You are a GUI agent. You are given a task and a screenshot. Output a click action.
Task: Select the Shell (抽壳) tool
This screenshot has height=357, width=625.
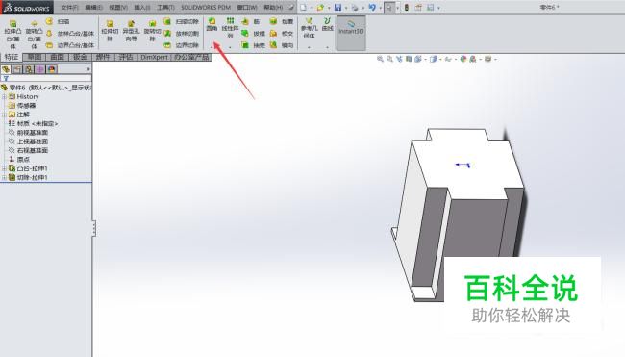tap(253, 45)
